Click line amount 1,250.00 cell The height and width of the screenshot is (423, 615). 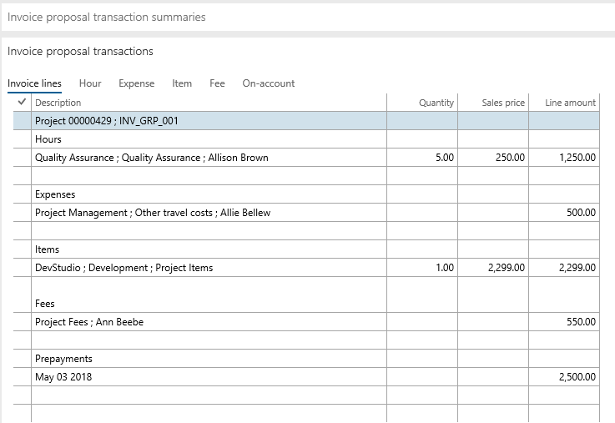point(564,158)
